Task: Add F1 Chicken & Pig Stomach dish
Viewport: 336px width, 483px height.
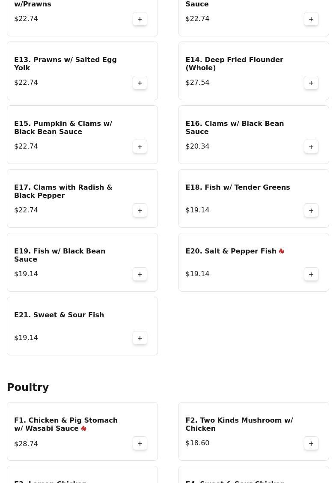Action: [140, 443]
